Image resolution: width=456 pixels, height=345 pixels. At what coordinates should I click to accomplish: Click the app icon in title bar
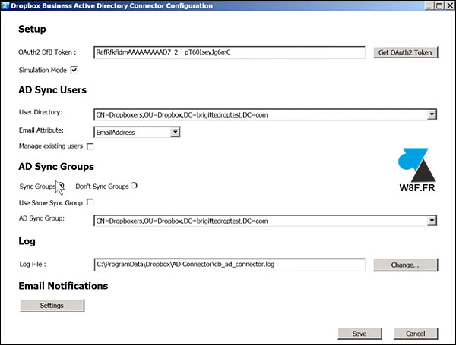[5, 5]
